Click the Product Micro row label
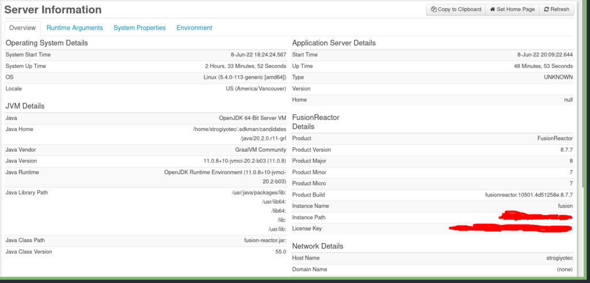The height and width of the screenshot is (283, 590). tap(309, 183)
